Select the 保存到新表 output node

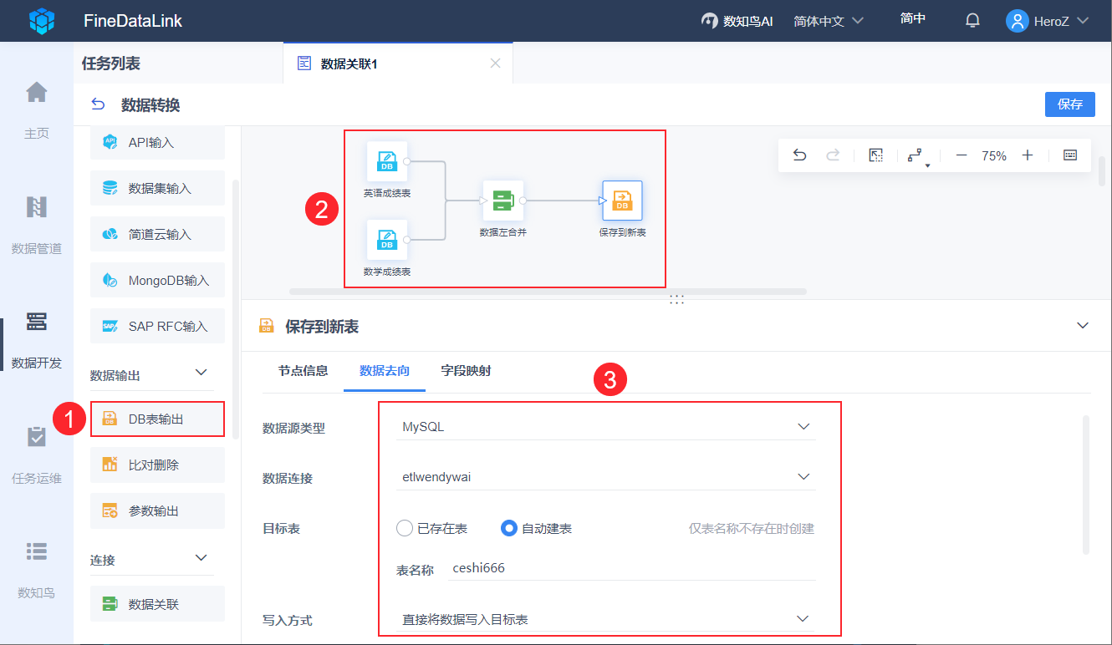[623, 201]
